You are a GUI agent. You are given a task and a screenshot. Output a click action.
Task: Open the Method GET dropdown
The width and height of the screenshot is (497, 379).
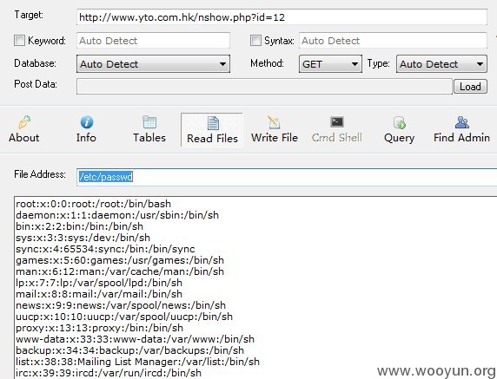[x=330, y=64]
